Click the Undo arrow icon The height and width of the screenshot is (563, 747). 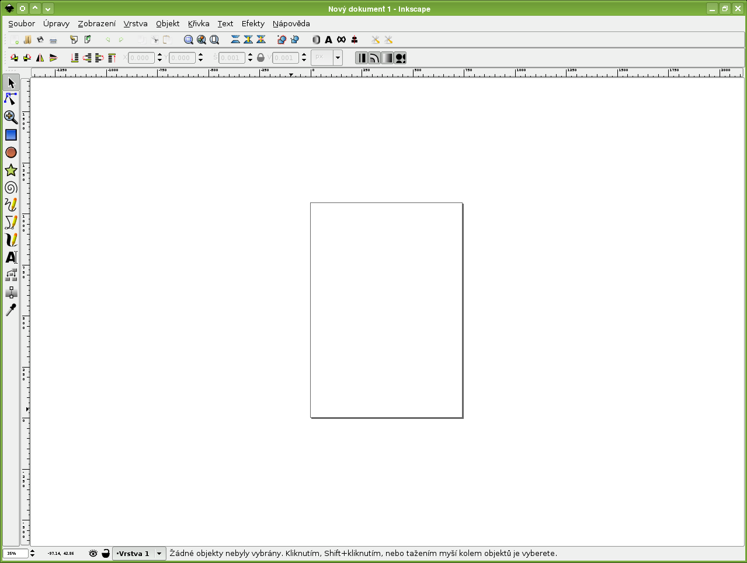(107, 40)
